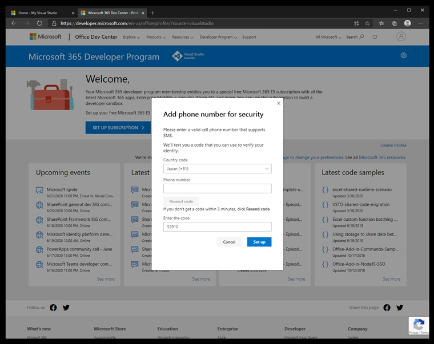Click the Visual Studio Subscriber badge
The image size is (434, 344).
pyautogui.click(x=188, y=56)
